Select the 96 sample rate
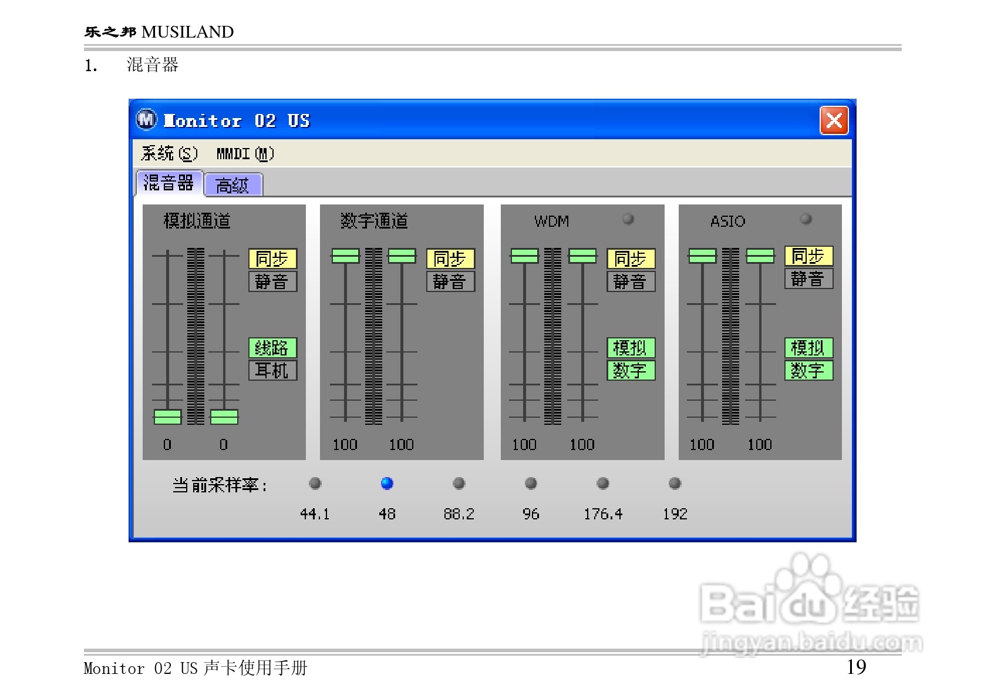This screenshot has width=984, height=698. tap(531, 483)
